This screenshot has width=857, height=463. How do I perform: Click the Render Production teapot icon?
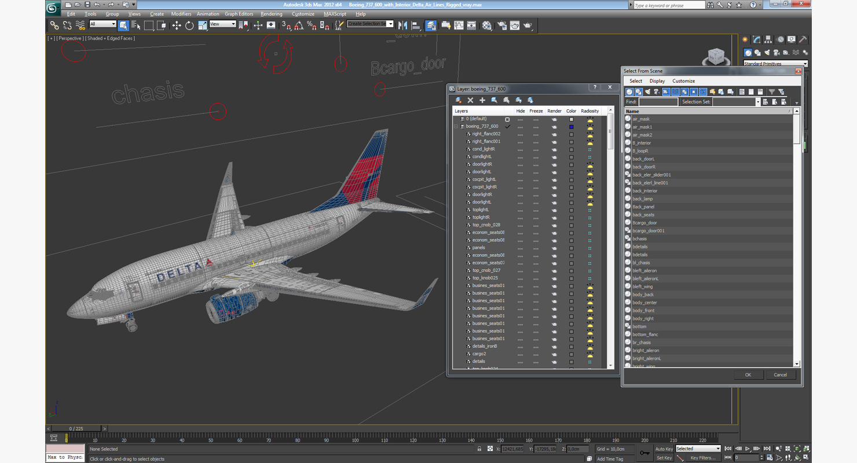528,25
